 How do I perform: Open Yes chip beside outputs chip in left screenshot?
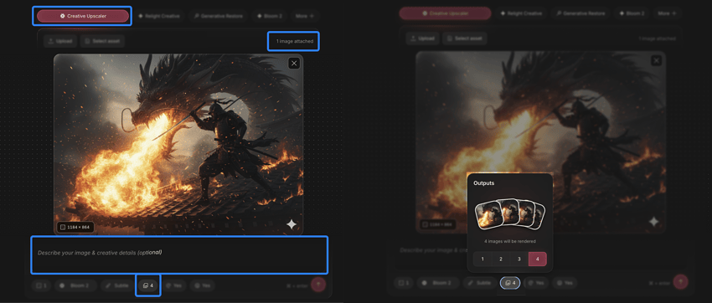(x=174, y=285)
